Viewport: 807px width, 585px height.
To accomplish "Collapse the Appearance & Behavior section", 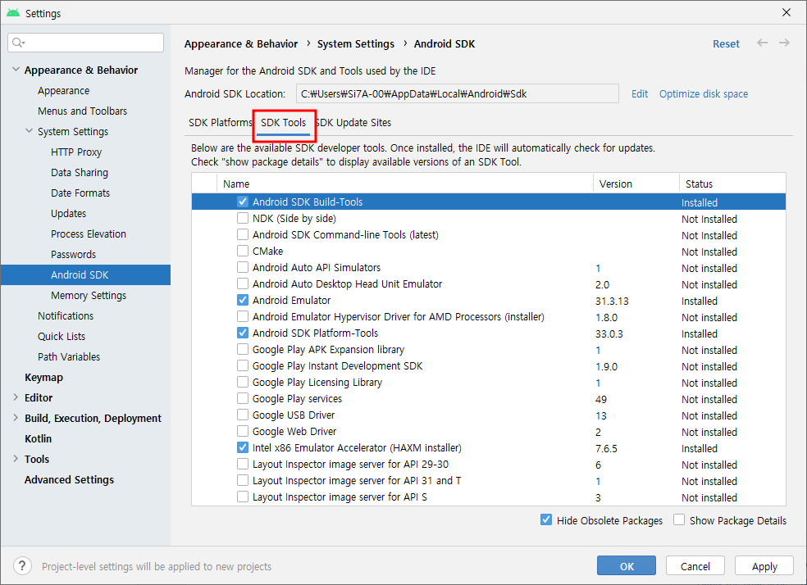I will click(x=16, y=70).
